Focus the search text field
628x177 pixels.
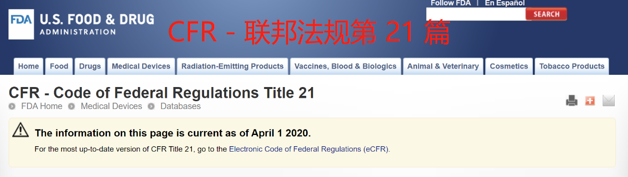pyautogui.click(x=476, y=14)
